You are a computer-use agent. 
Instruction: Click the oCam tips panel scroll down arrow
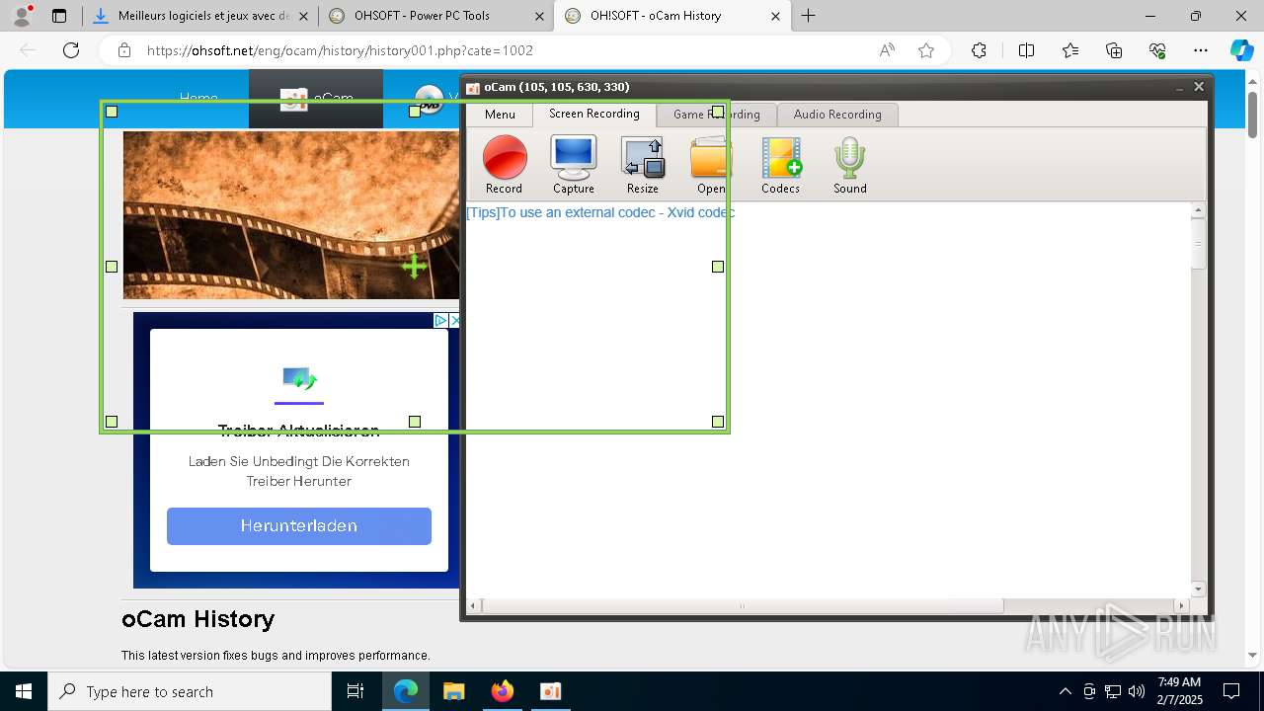click(x=1199, y=589)
